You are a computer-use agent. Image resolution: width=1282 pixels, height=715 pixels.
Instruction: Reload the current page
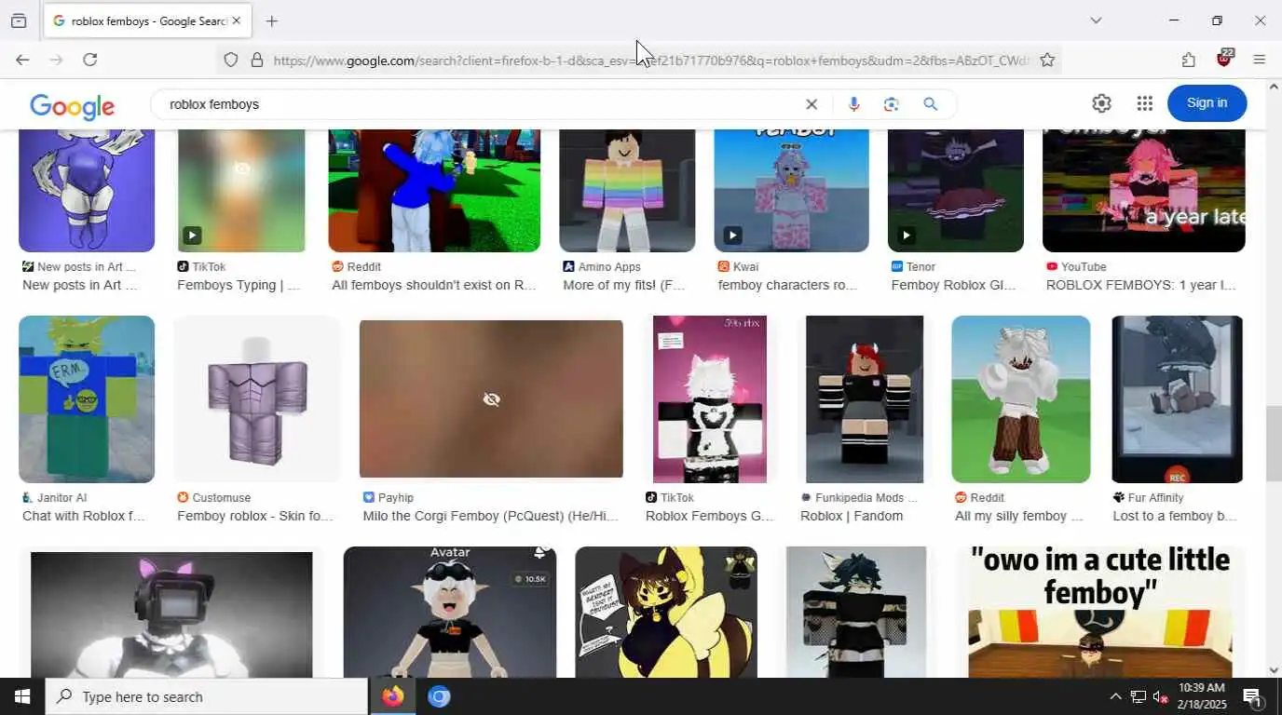[x=89, y=60]
